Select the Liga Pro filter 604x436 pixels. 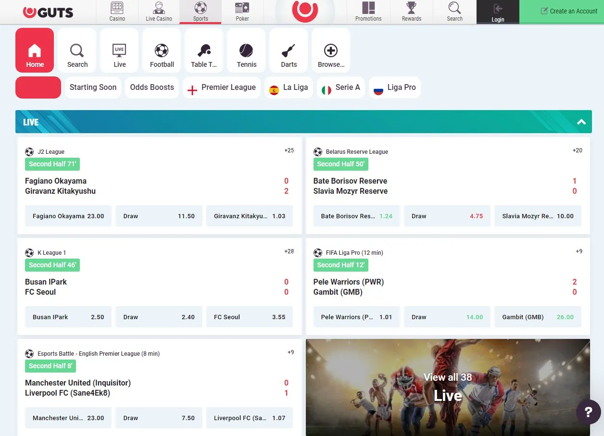coord(395,87)
